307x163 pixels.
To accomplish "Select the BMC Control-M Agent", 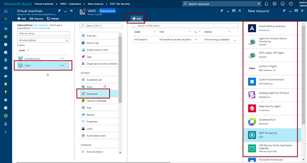I will click(272, 68).
